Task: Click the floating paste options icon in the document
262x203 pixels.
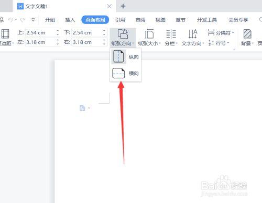Action: coord(82,108)
